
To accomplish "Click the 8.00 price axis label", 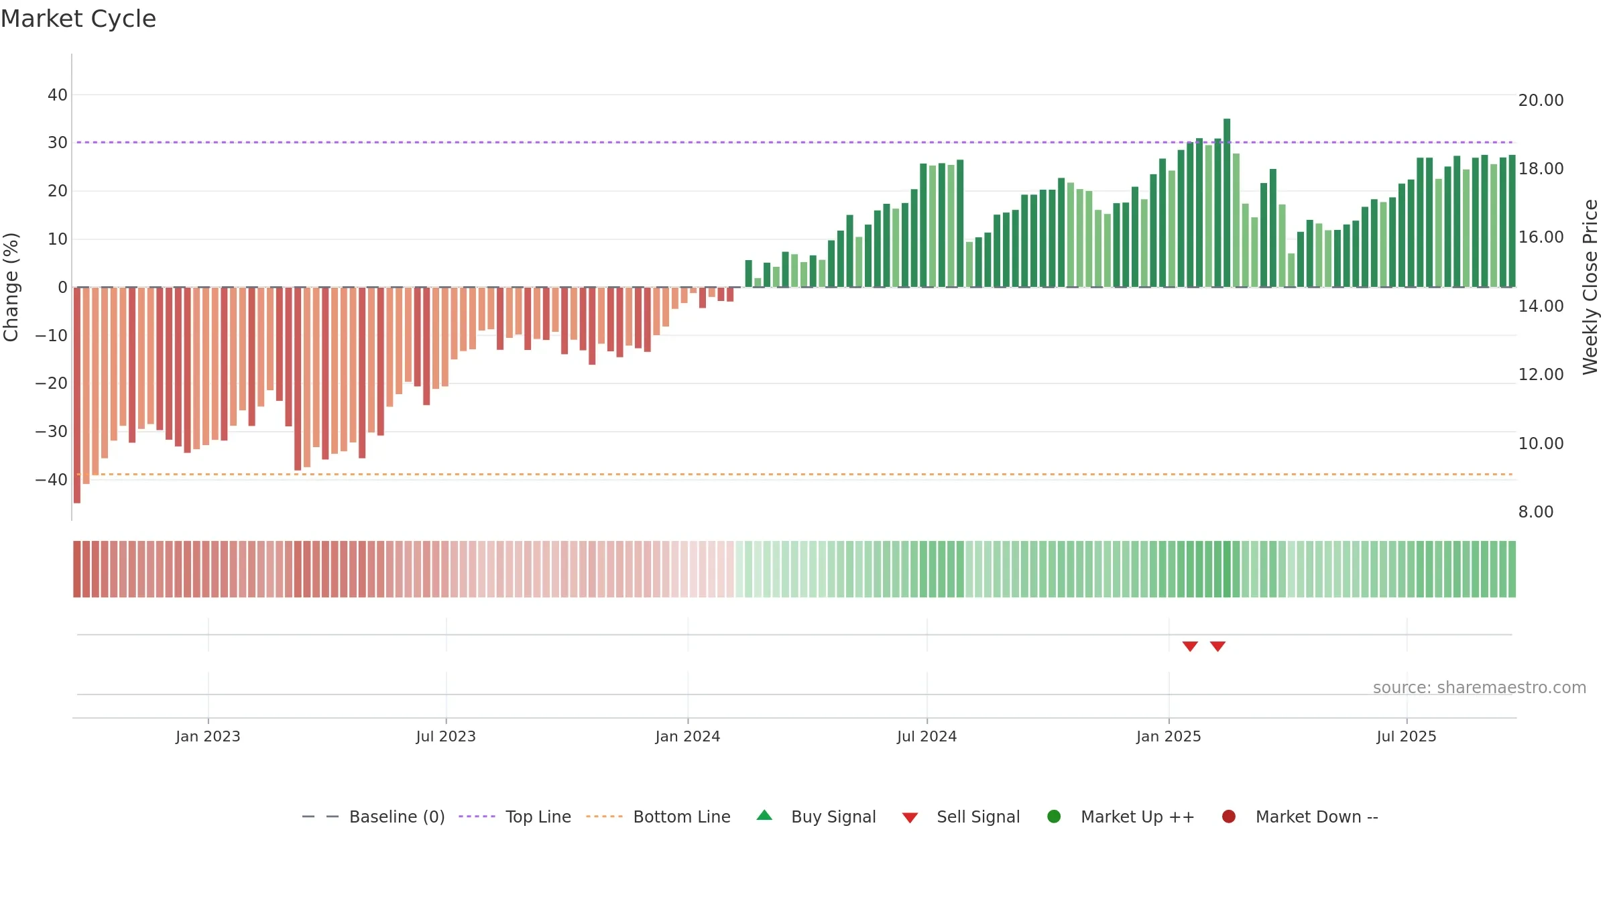I will click(x=1535, y=511).
